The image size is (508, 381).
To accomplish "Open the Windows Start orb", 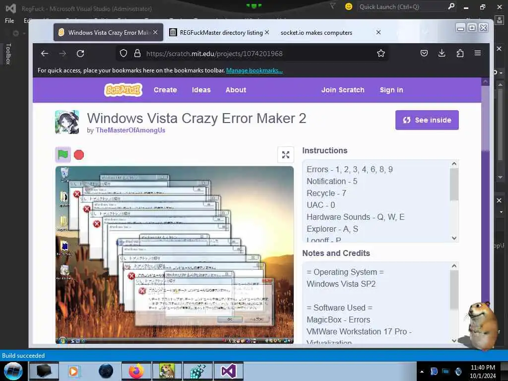I will (x=13, y=371).
